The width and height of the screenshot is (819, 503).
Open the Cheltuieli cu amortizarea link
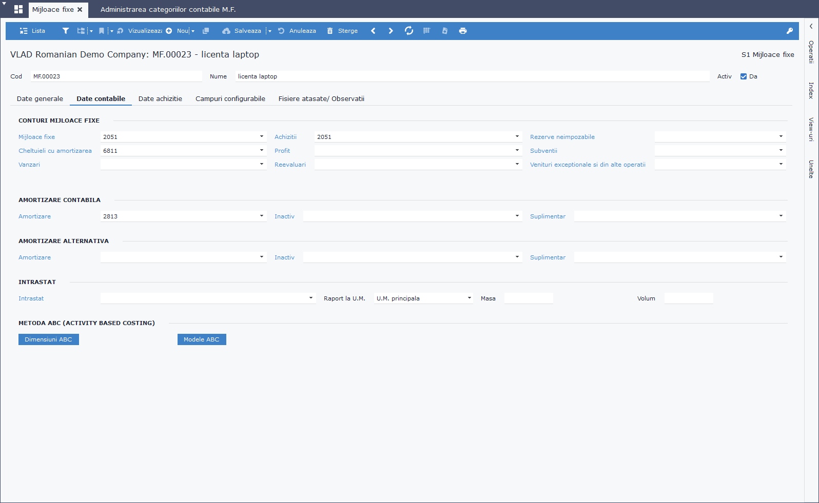tap(55, 151)
